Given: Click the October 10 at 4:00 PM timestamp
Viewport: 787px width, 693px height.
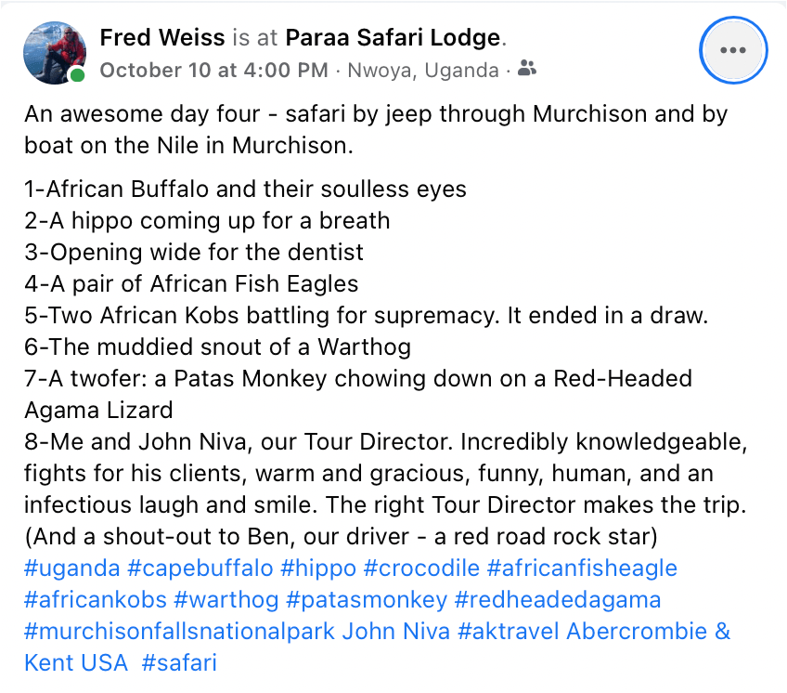Looking at the screenshot, I should click(x=213, y=70).
